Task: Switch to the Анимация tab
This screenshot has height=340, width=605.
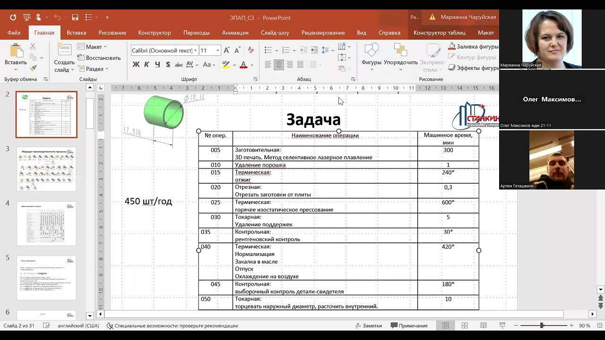Action: tap(235, 33)
